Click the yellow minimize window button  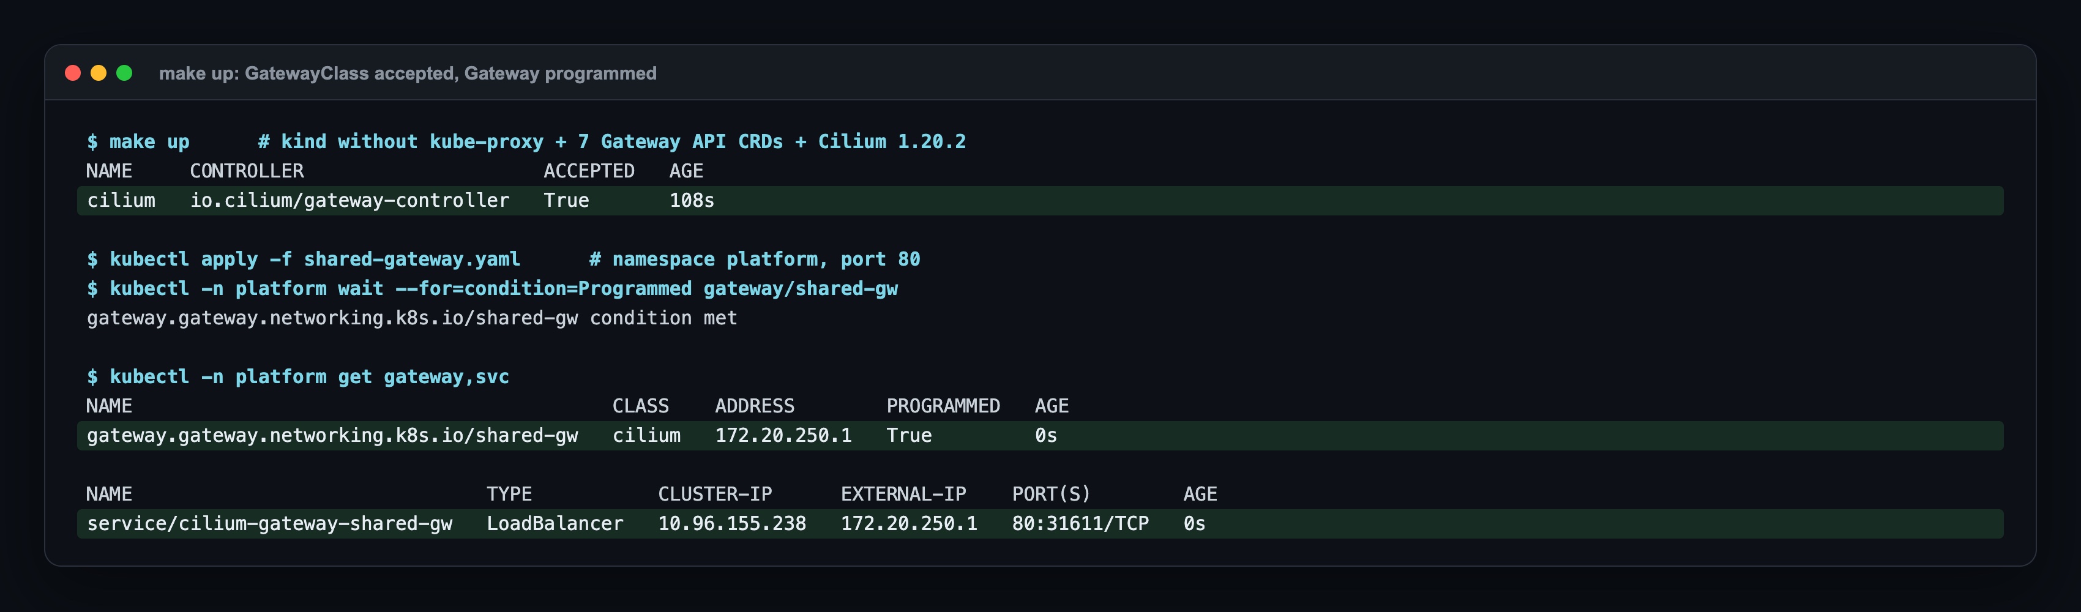pos(99,73)
